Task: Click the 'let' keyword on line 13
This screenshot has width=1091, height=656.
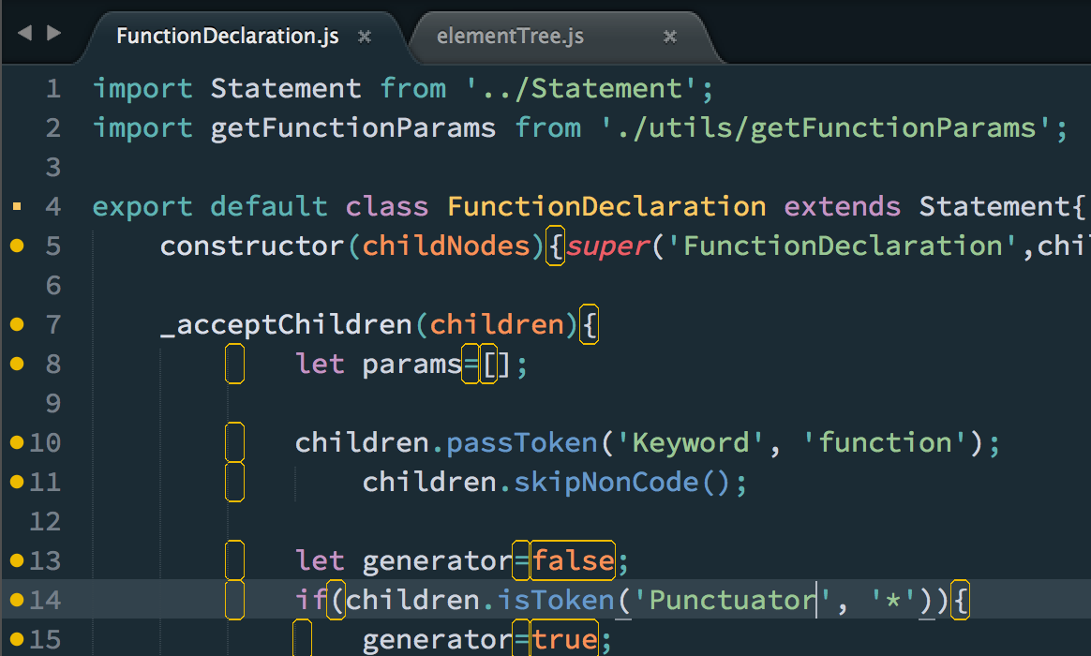Action: [320, 560]
